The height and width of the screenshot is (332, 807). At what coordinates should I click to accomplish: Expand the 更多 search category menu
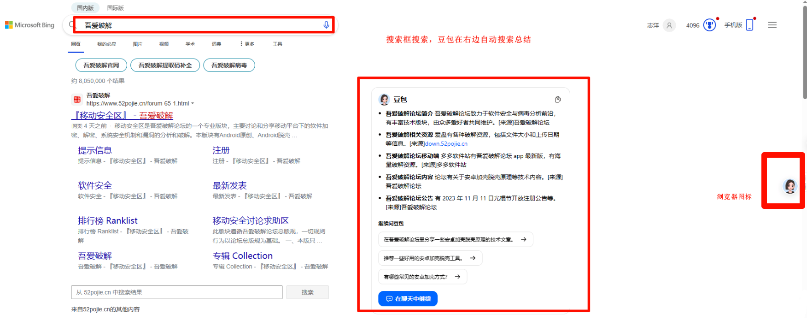247,44
